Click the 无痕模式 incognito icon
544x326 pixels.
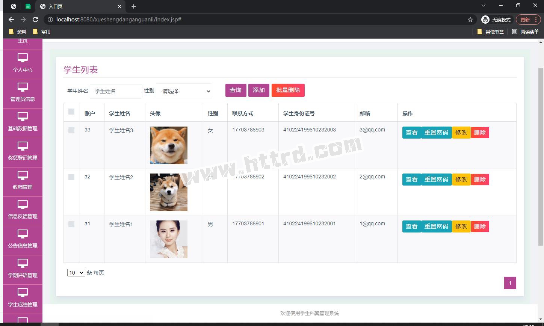(x=485, y=20)
